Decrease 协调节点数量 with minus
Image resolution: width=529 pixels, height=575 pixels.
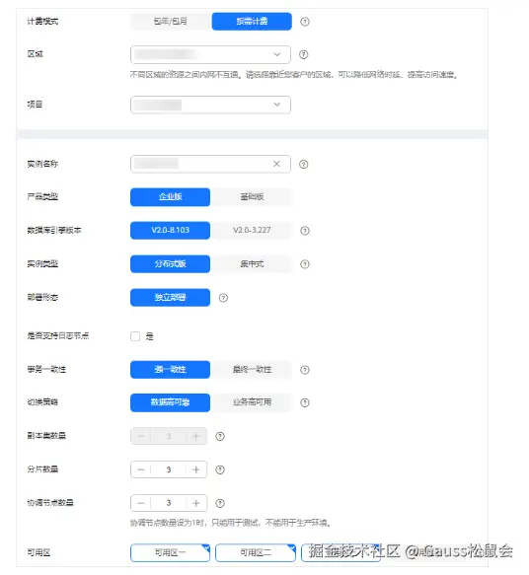click(141, 503)
